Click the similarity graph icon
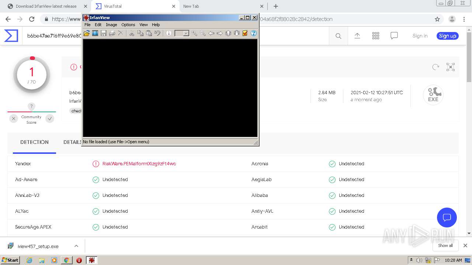This screenshot has height=265, width=472. [451, 67]
